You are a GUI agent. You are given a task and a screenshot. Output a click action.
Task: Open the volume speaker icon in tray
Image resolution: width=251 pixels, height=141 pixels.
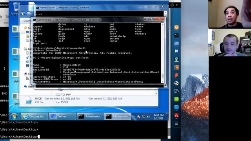click(x=148, y=117)
